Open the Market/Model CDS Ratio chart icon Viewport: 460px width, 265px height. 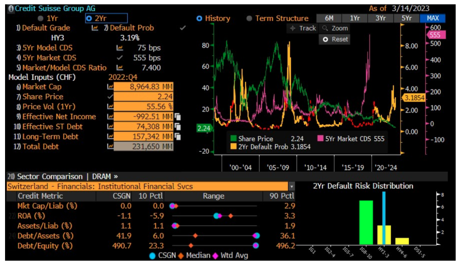tap(120, 68)
